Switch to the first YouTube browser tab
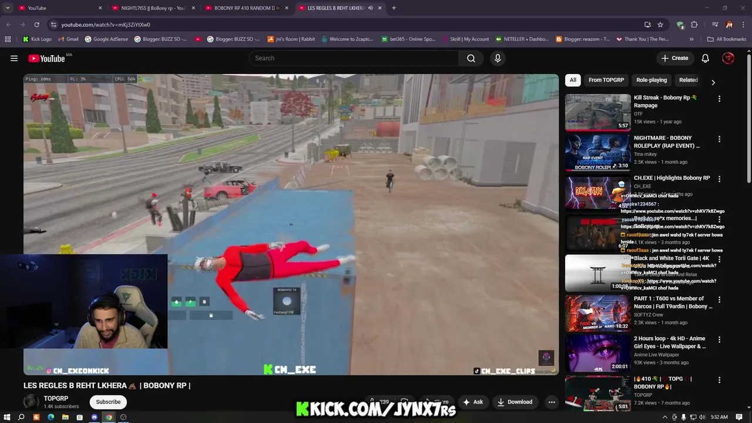 coord(59,8)
